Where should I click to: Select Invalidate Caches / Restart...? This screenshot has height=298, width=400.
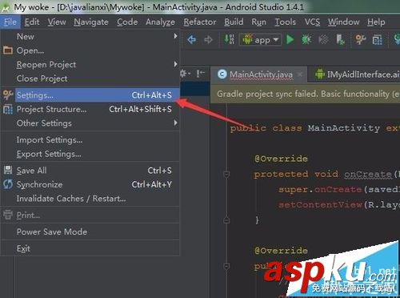pyautogui.click(x=90, y=199)
